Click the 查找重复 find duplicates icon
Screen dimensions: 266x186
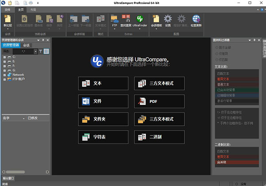point(126,18)
